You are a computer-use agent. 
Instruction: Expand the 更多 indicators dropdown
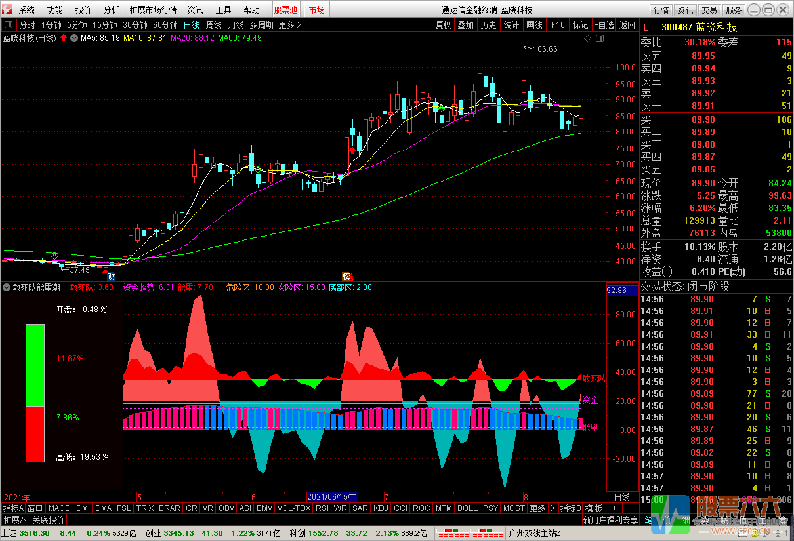coord(537,508)
